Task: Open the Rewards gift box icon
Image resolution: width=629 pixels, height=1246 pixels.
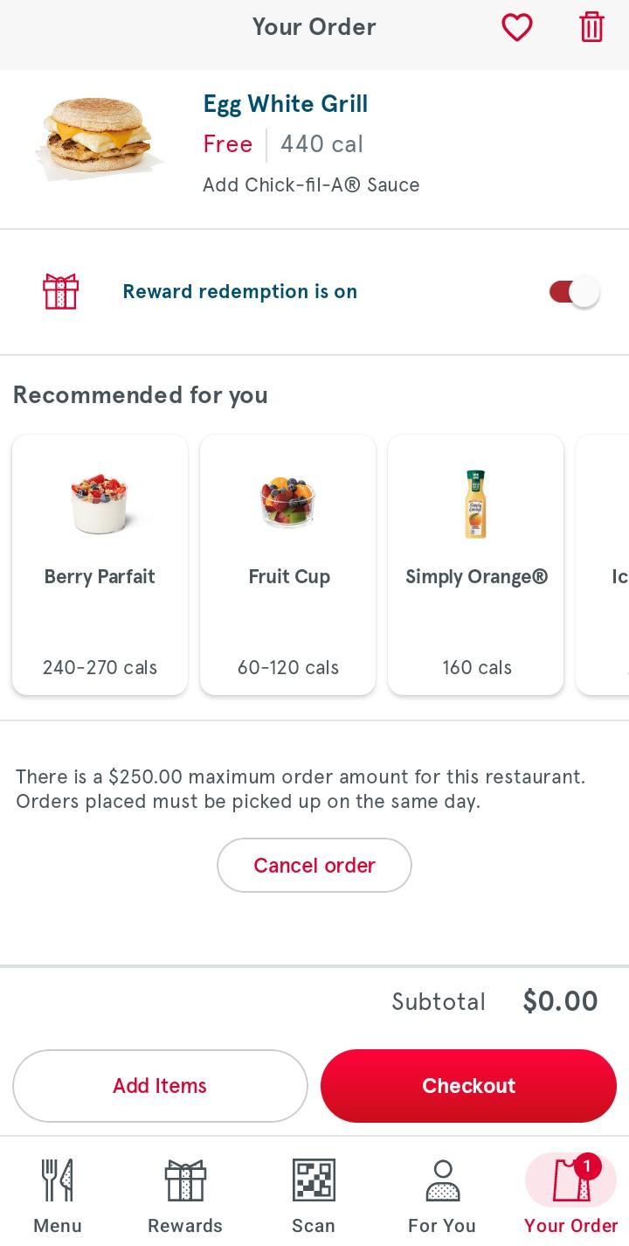Action: click(x=185, y=1180)
